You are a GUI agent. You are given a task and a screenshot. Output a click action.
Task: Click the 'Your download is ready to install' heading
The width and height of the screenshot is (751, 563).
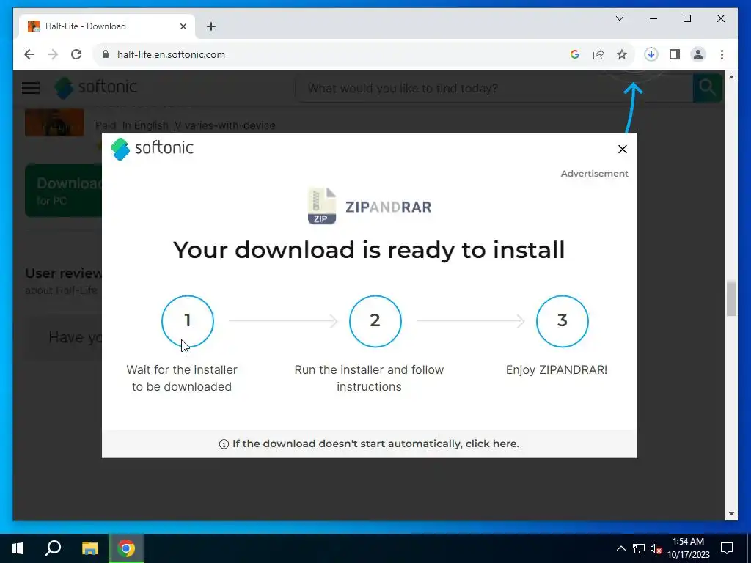tap(369, 250)
